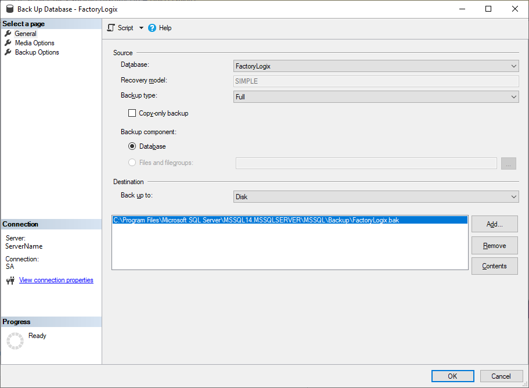This screenshot has height=388, width=529.
Task: Click the Add button
Action: [x=494, y=224]
